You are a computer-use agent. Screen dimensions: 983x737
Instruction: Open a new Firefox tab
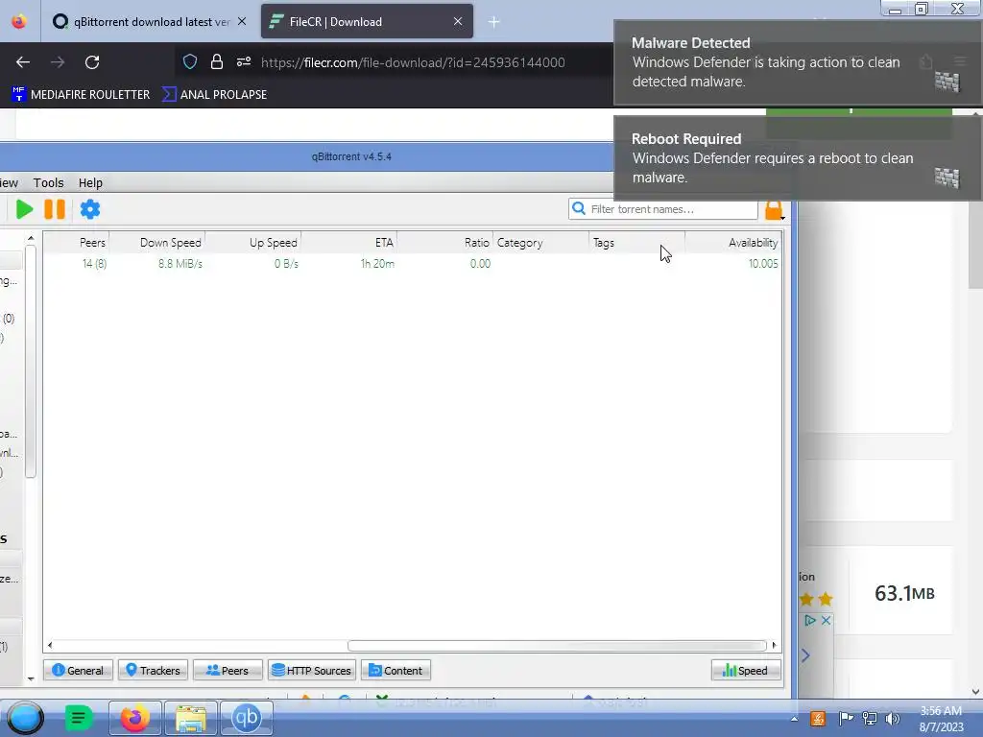[494, 22]
